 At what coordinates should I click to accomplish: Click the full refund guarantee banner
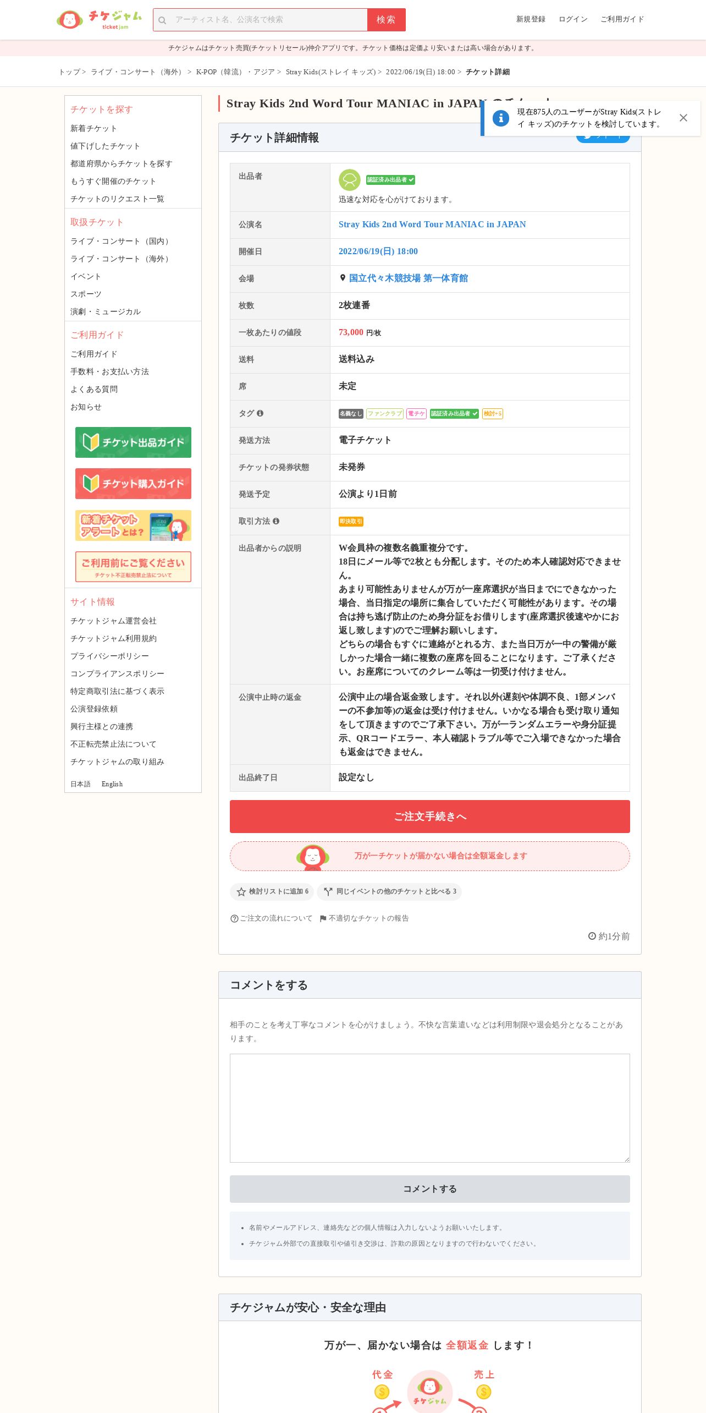click(x=430, y=856)
